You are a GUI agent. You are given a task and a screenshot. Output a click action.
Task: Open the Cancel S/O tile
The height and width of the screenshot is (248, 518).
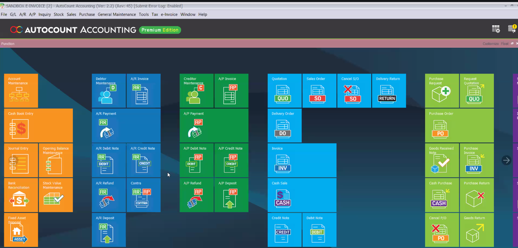[x=354, y=91]
